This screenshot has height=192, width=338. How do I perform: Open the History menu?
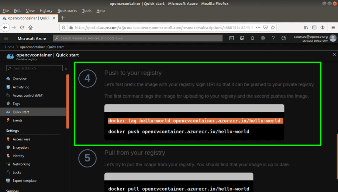tap(46, 11)
